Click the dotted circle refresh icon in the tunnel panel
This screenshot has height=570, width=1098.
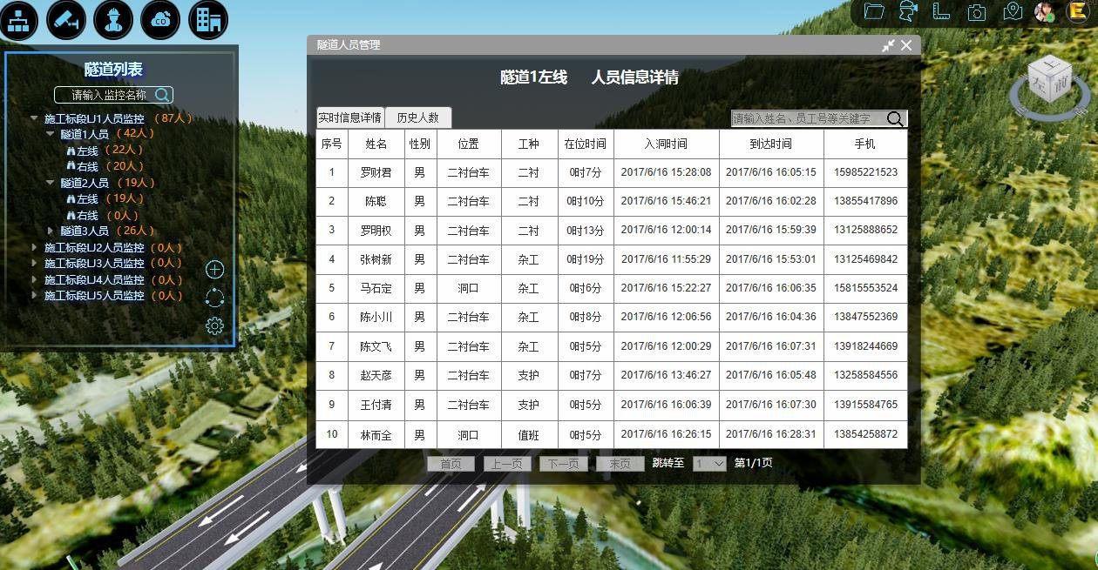(214, 298)
